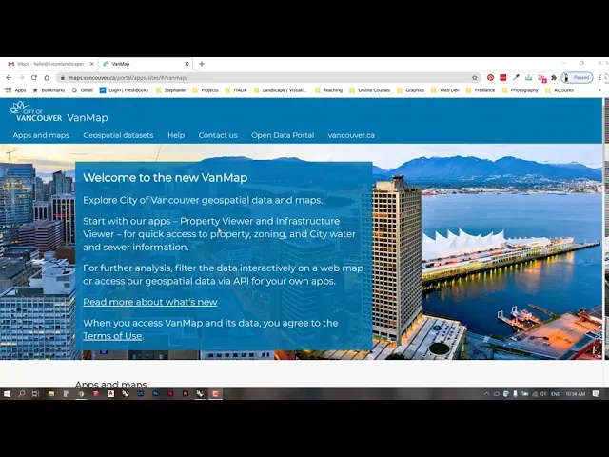Open the Geospatial datasets menu item
The width and height of the screenshot is (609, 457).
(x=118, y=135)
